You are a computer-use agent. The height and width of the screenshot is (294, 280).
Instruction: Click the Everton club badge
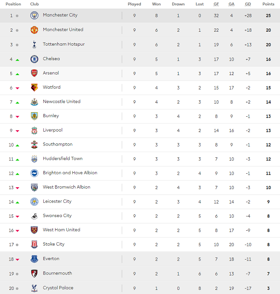tap(34, 259)
